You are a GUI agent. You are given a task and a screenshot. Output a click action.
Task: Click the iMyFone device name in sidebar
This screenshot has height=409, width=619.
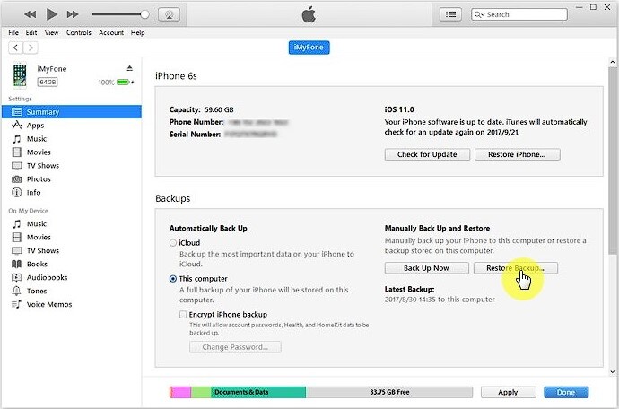coord(52,69)
